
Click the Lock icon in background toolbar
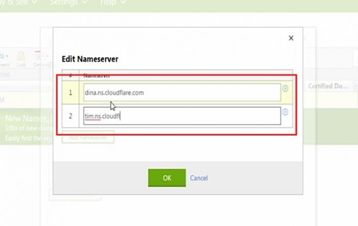click(x=21, y=59)
